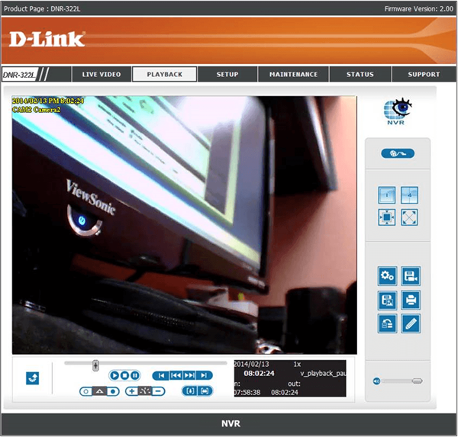458x437 pixels.
Task: Click the SUPPORT tab
Action: (x=424, y=75)
